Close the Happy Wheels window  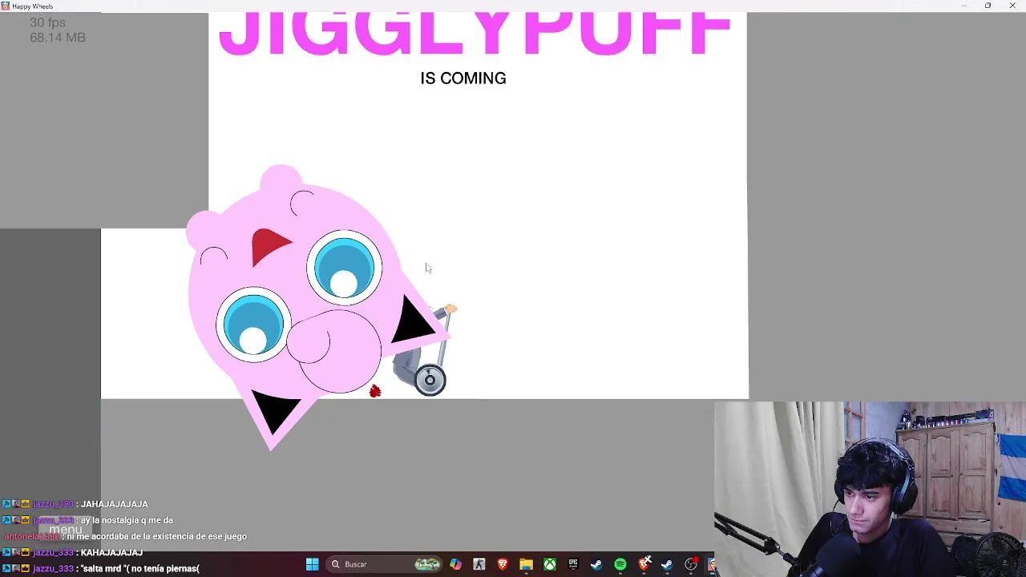1012,6
